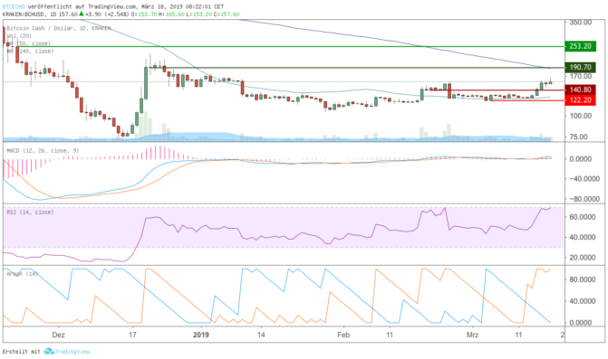The width and height of the screenshot is (608, 359).
Task: Click the 60.0000 RSI axis value
Action: click(583, 217)
